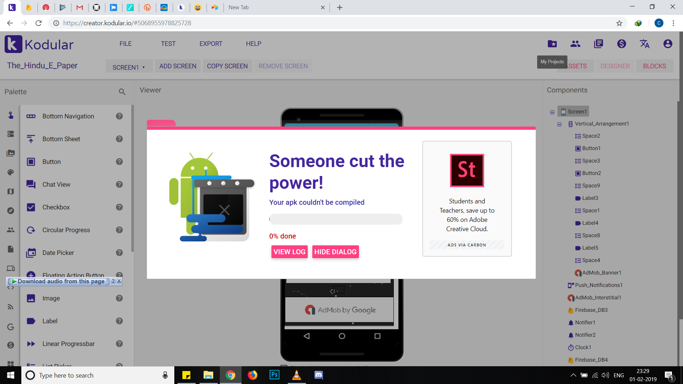683x384 pixels.
Task: Select the Maps category icon in sidebar
Action: (11, 192)
